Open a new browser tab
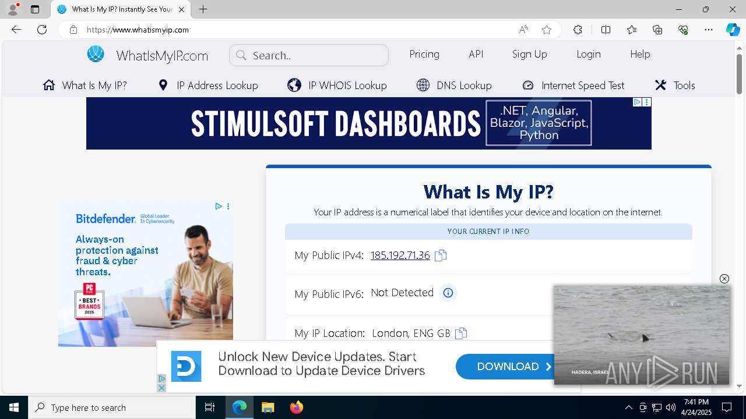The height and width of the screenshot is (419, 746). click(203, 9)
